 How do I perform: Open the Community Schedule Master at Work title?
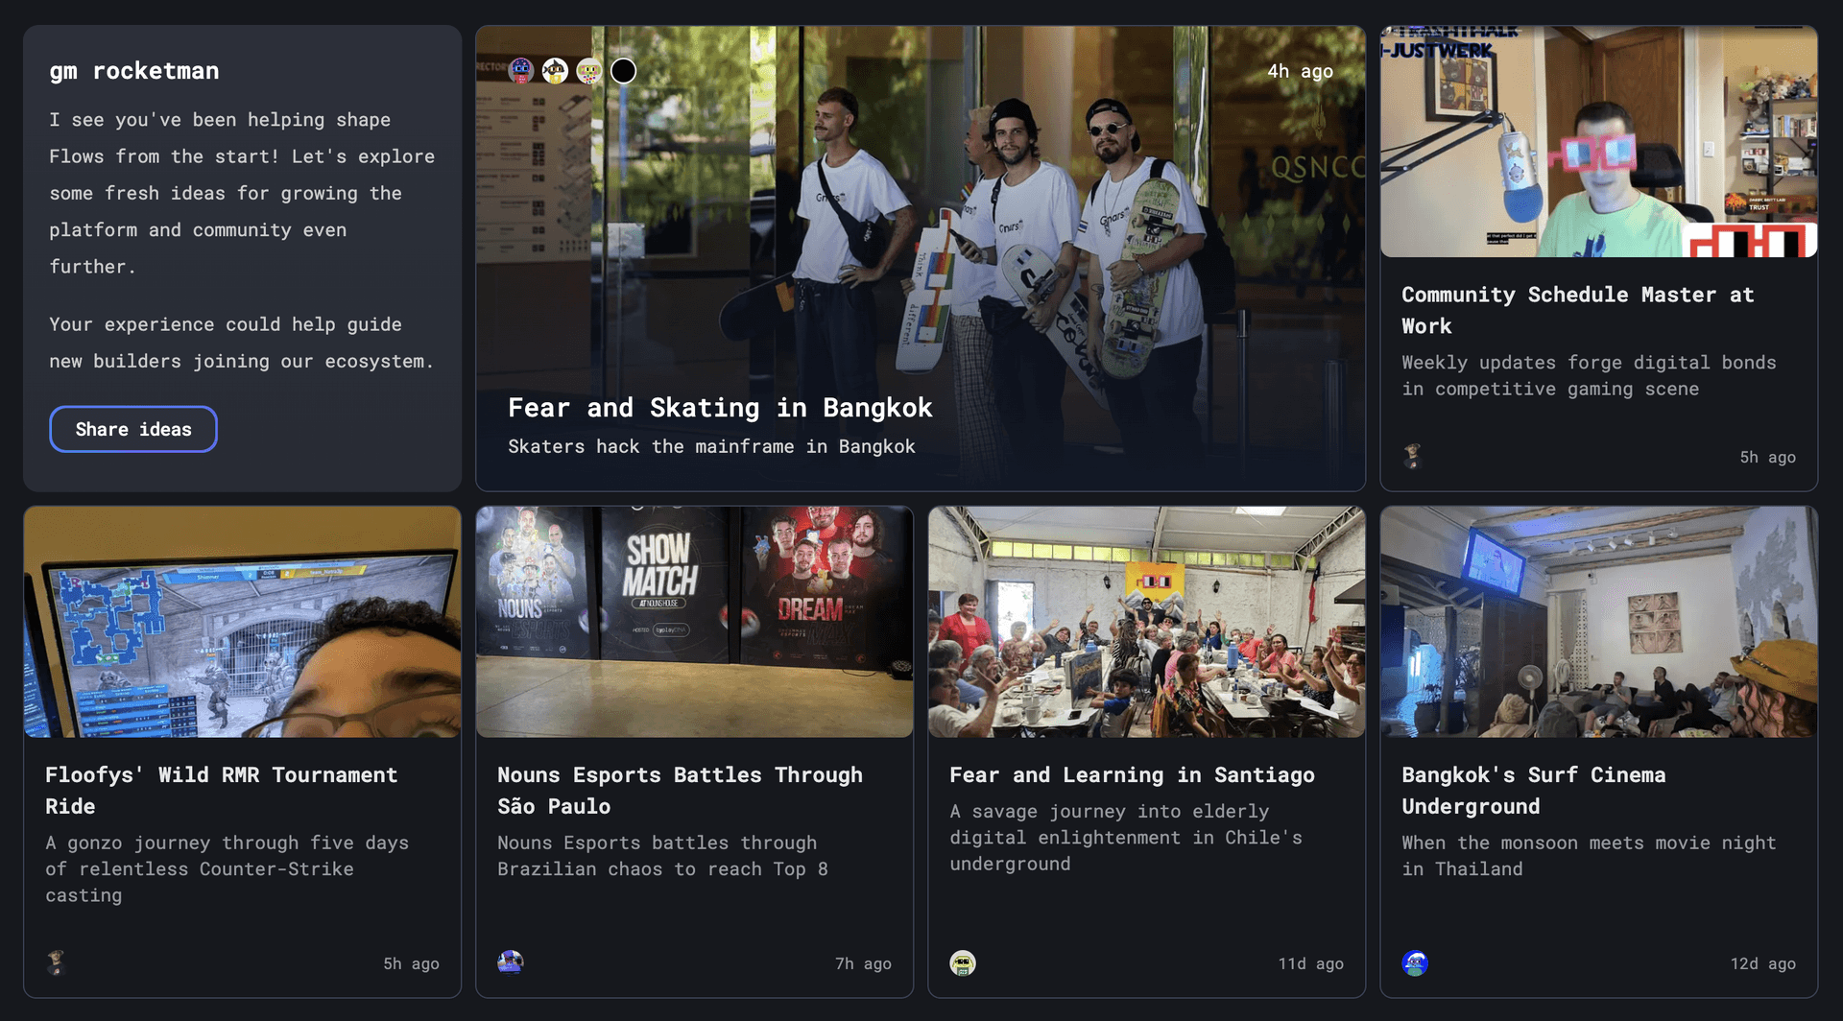[x=1578, y=310]
